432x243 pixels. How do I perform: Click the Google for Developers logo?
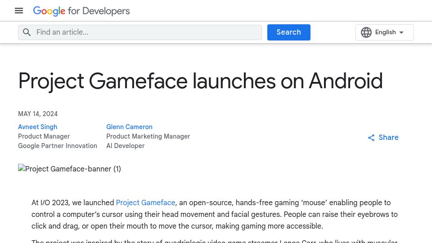[x=81, y=11]
